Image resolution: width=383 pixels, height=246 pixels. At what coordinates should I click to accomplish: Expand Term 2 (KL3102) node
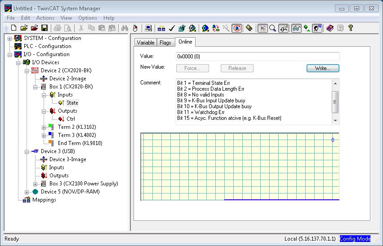coord(44,127)
